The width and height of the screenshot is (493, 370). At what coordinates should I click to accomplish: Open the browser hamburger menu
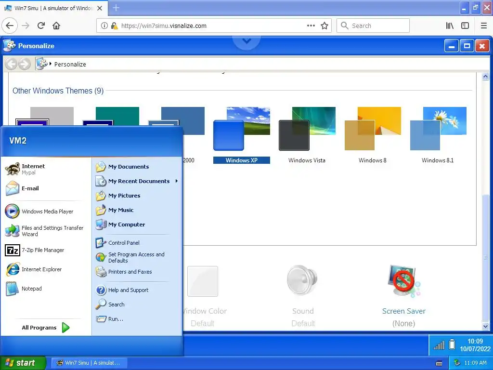[x=484, y=26]
